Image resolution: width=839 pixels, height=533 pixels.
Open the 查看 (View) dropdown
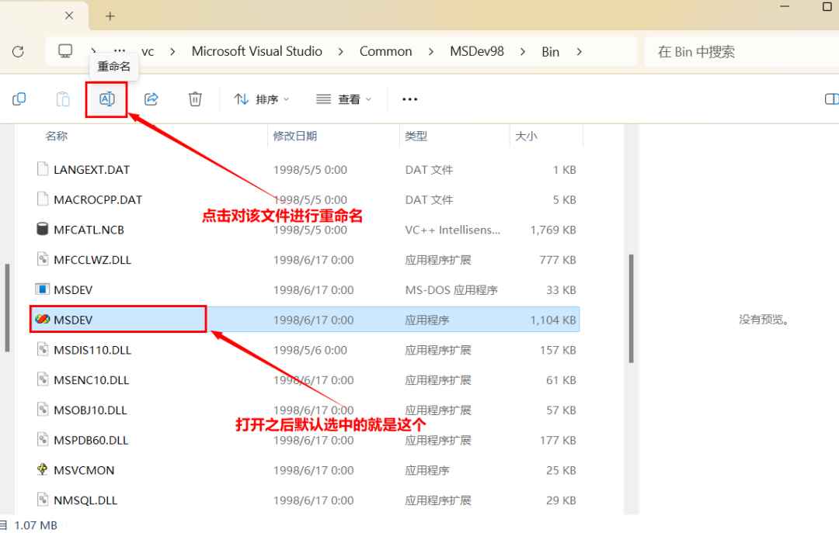[x=343, y=99]
